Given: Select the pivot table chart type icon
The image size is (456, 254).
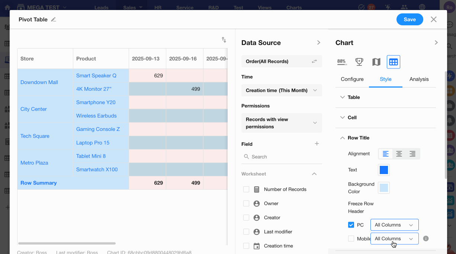Looking at the screenshot, I should coord(393,62).
